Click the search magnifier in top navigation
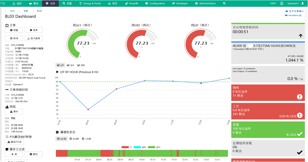 (224, 4)
